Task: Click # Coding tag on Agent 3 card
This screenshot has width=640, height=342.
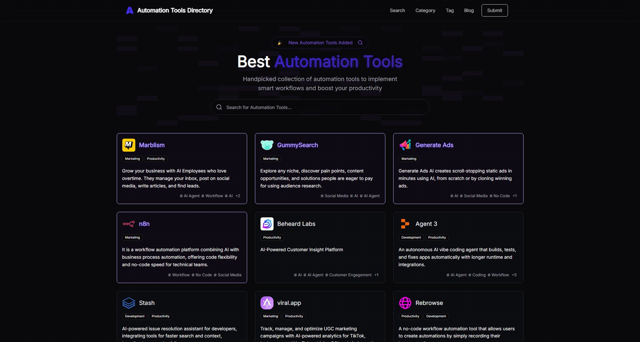Action: coord(477,275)
